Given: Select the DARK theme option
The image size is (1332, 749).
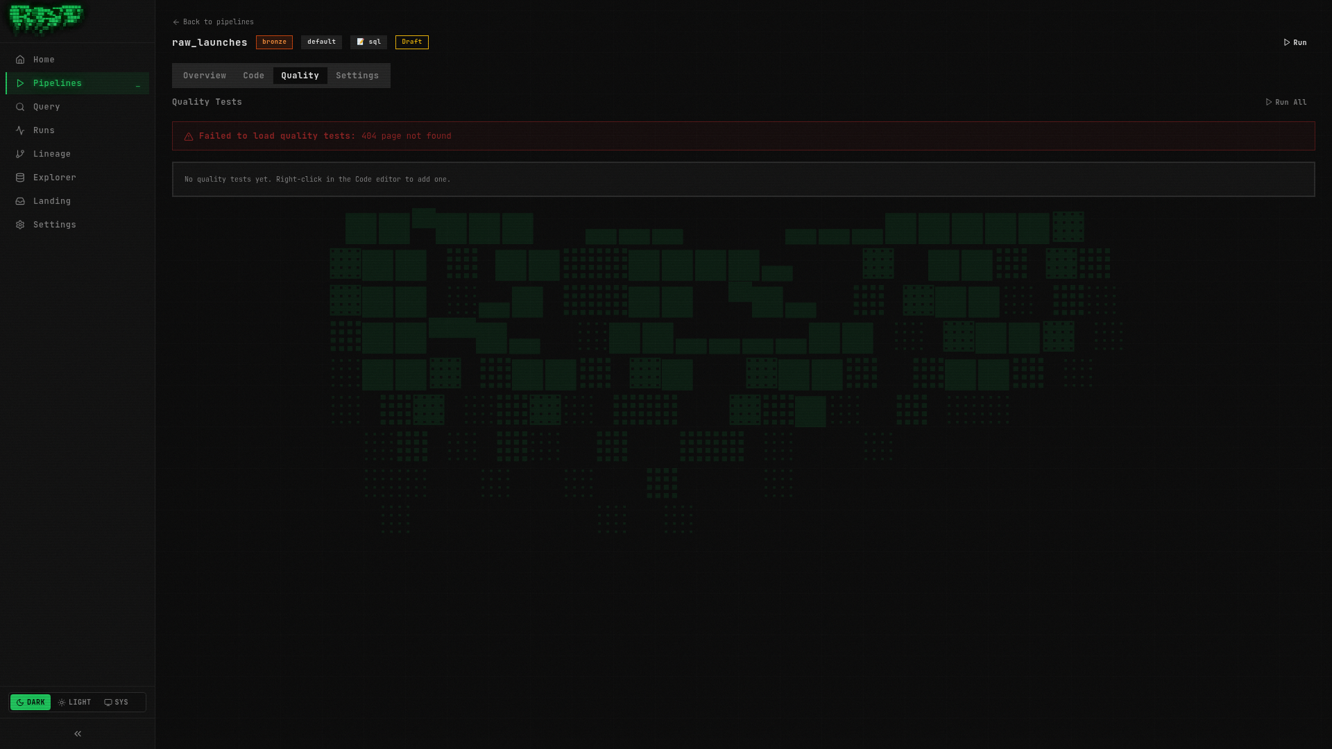Looking at the screenshot, I should click(x=31, y=703).
